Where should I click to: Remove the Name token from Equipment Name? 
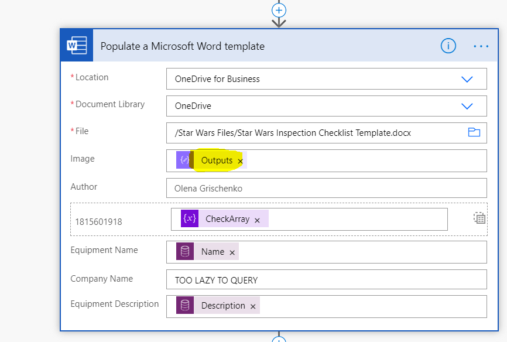[232, 252]
